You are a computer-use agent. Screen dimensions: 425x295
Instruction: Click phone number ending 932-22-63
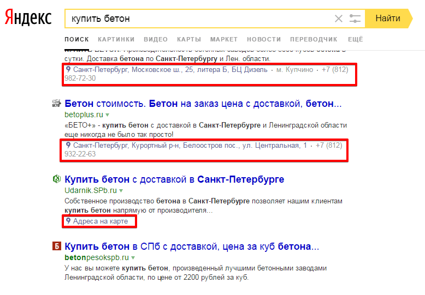click(x=203, y=149)
